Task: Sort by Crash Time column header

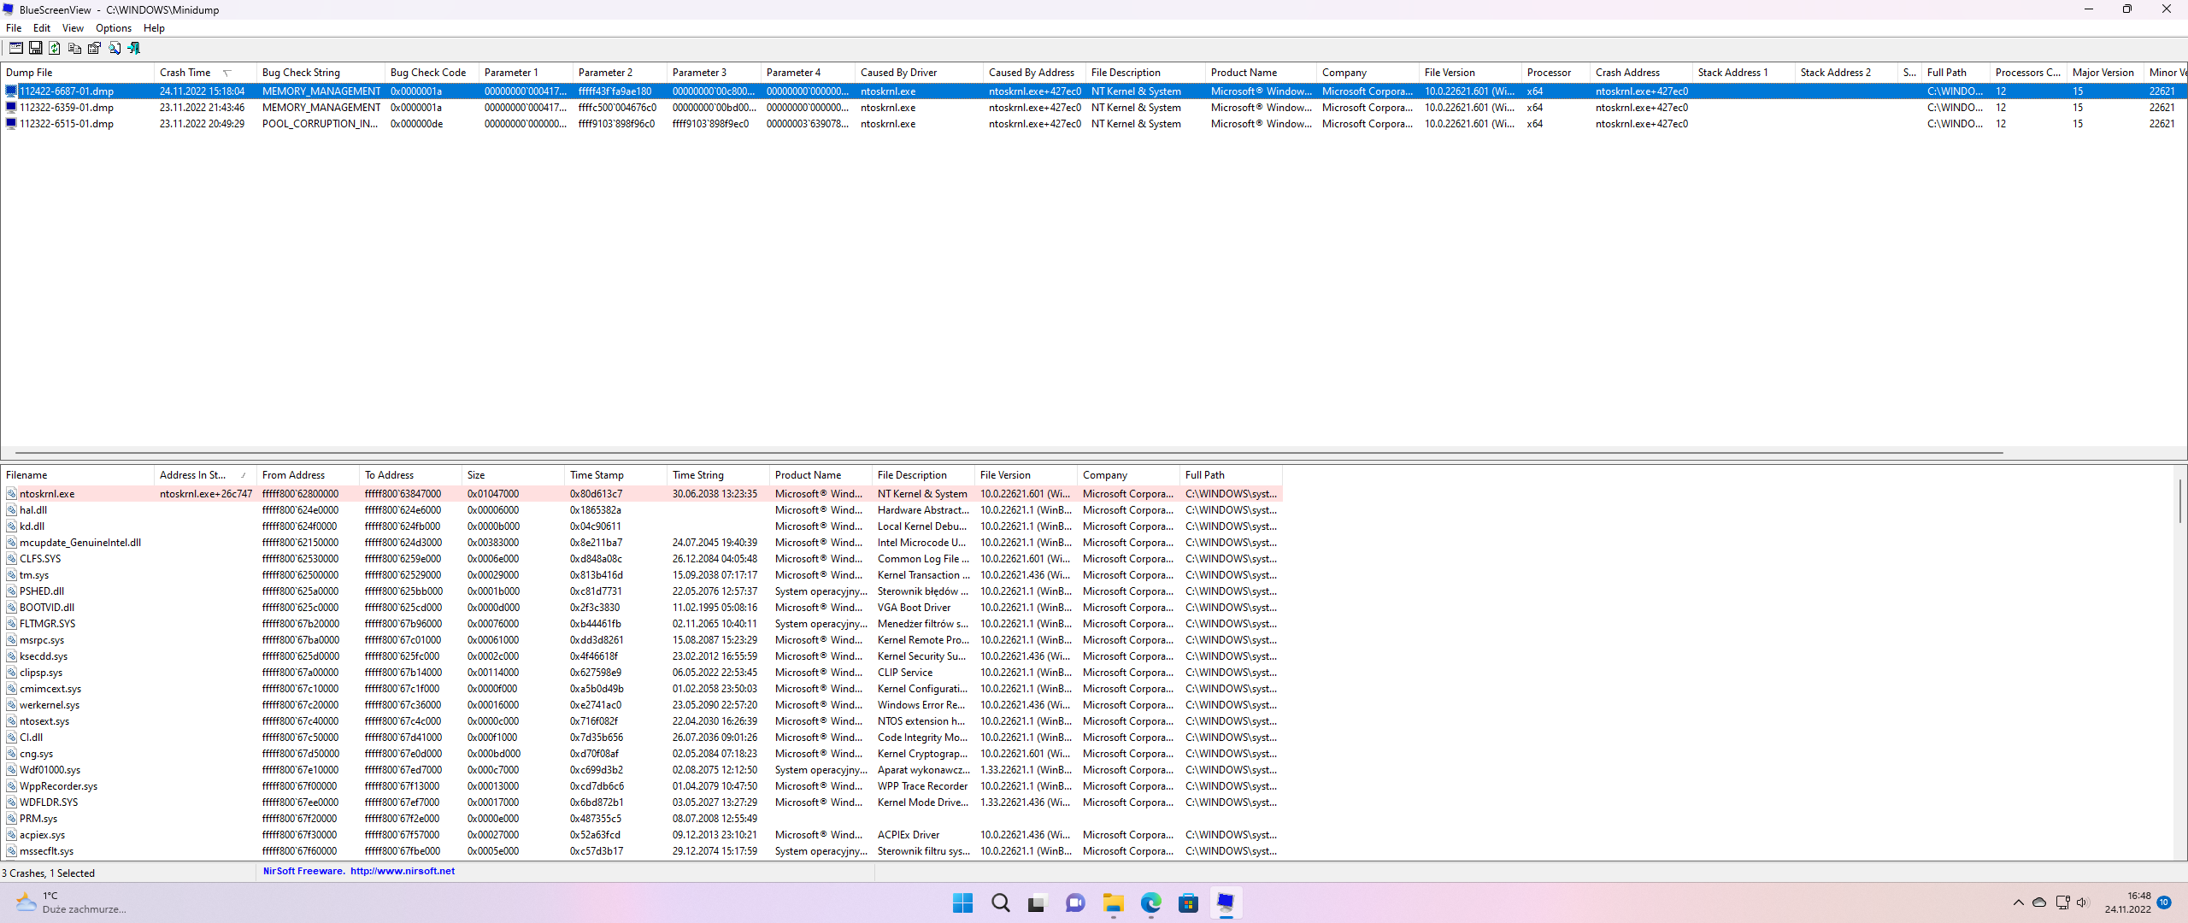Action: 205,73
